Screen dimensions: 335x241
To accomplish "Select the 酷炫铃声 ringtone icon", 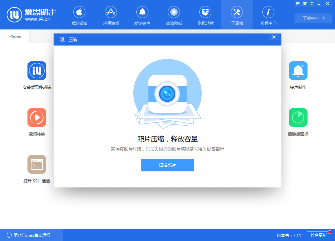I will coord(142,15).
